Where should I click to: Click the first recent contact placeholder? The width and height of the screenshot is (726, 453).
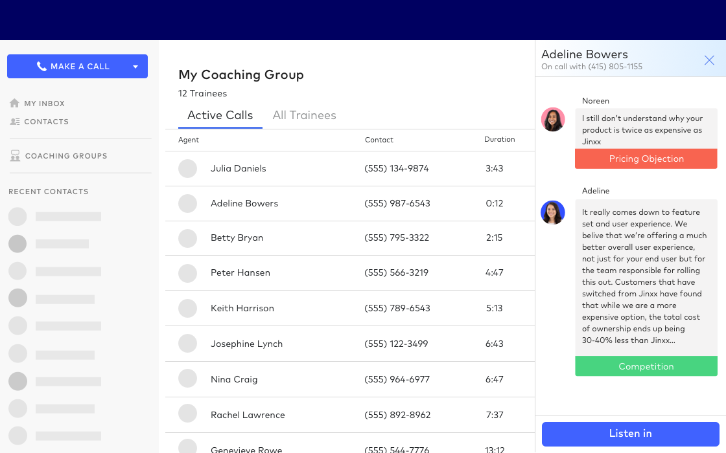click(x=55, y=217)
